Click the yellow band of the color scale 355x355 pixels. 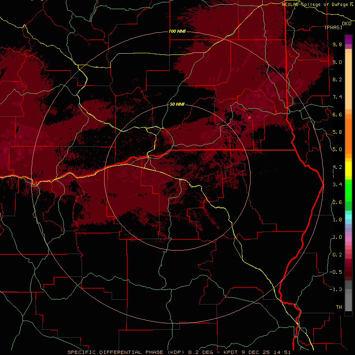point(348,169)
